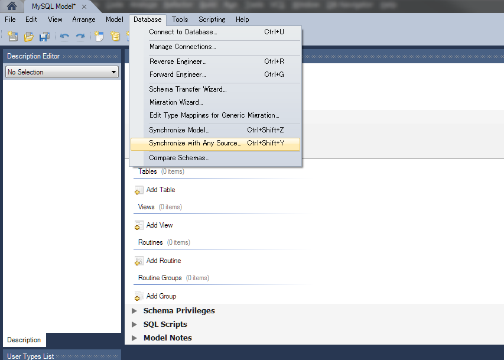Click inside the Description Editor text area

tap(62, 206)
